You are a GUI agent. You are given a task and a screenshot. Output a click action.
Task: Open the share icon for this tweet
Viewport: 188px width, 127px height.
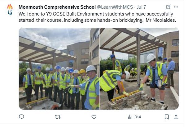176,117
